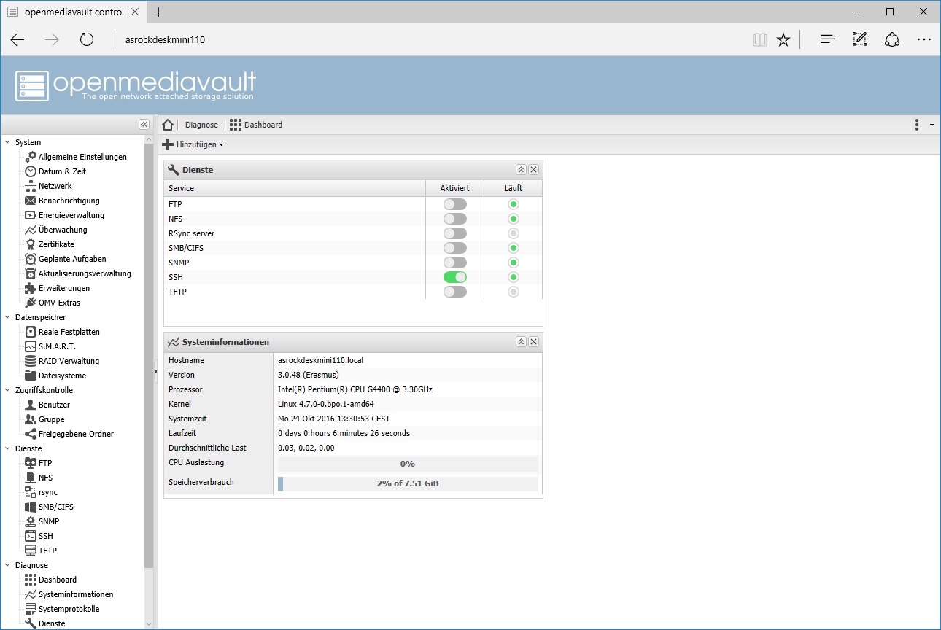Open FTP service icon in sidebar

pyautogui.click(x=31, y=463)
